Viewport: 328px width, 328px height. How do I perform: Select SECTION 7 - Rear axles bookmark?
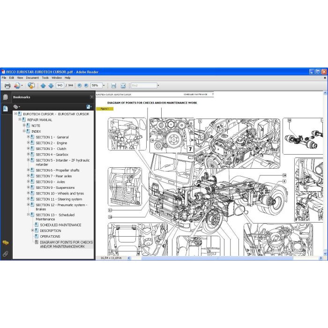click(54, 176)
